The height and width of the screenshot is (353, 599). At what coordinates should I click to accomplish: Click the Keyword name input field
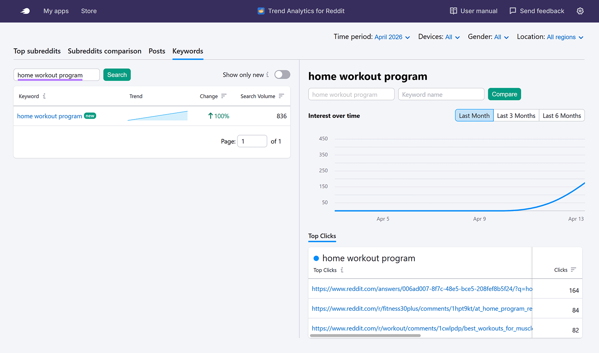[x=441, y=94]
